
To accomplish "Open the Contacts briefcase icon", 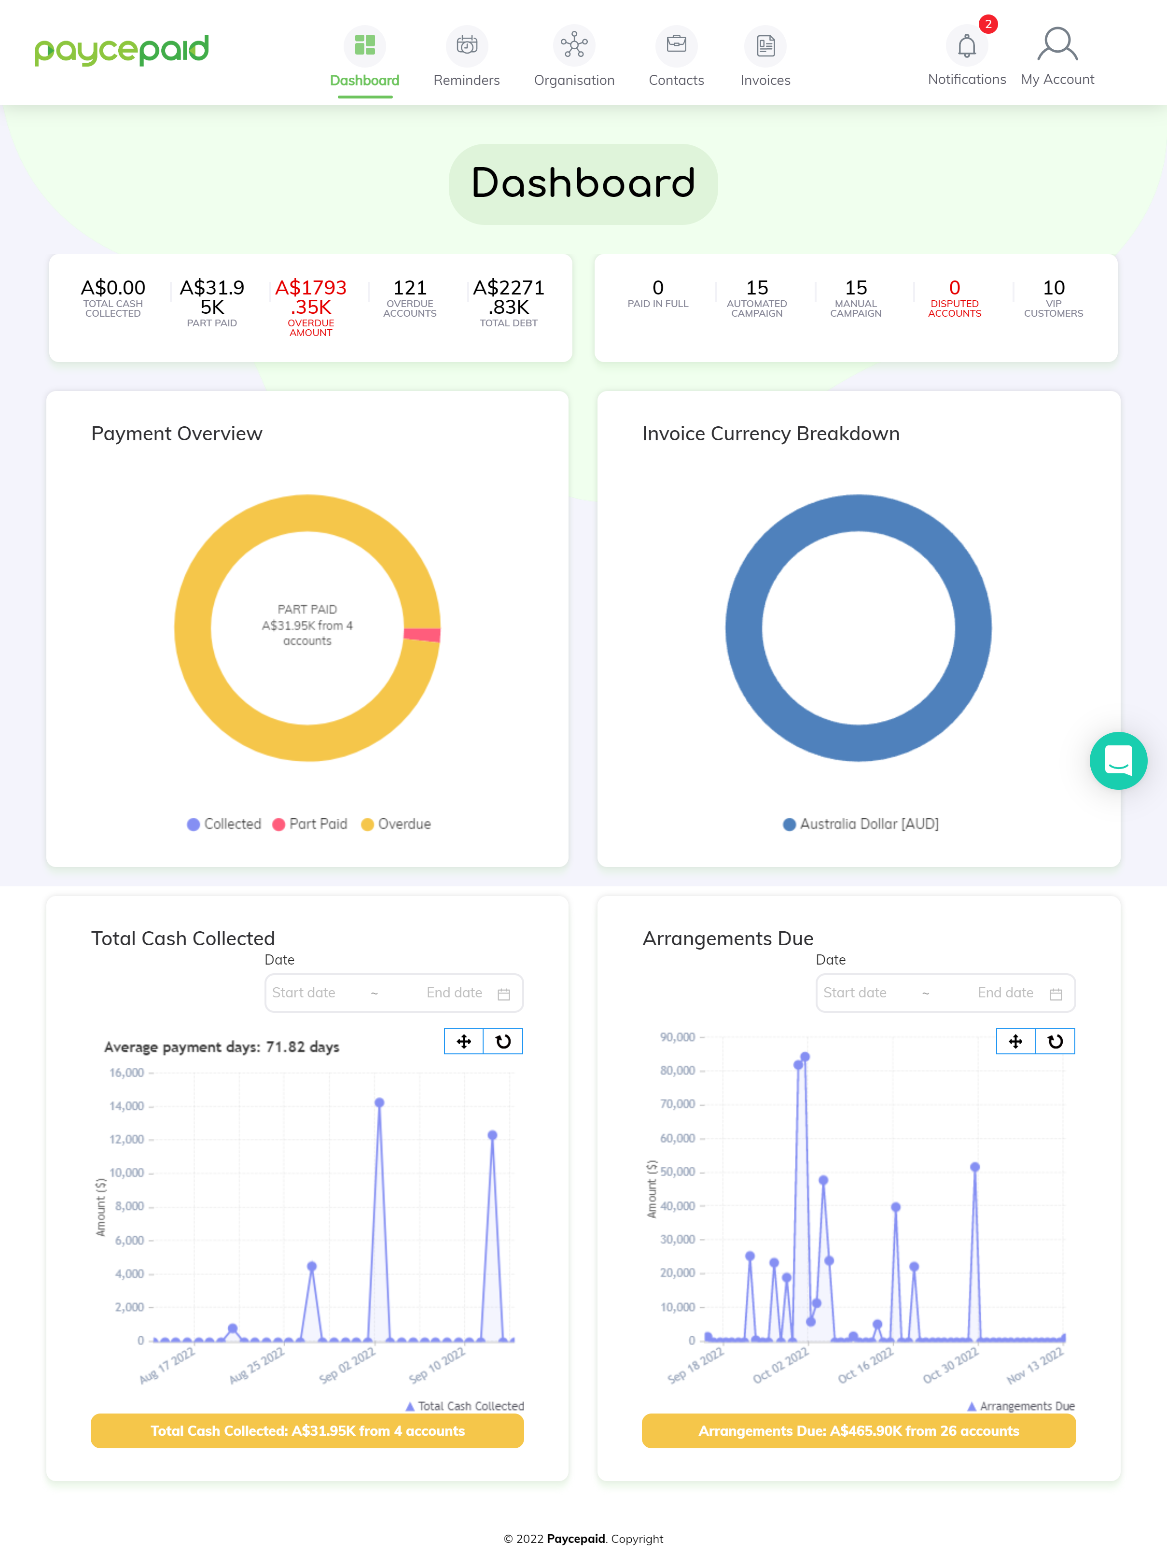I will 677,45.
